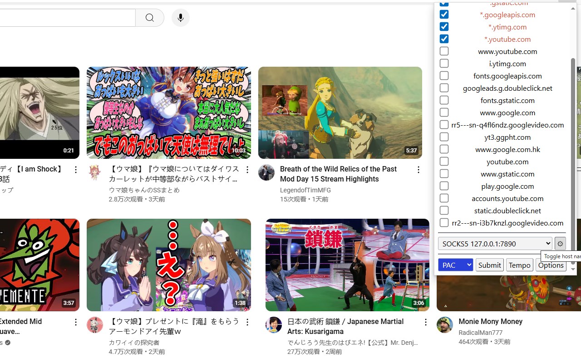
Task: Click the Submit button
Action: point(490,265)
